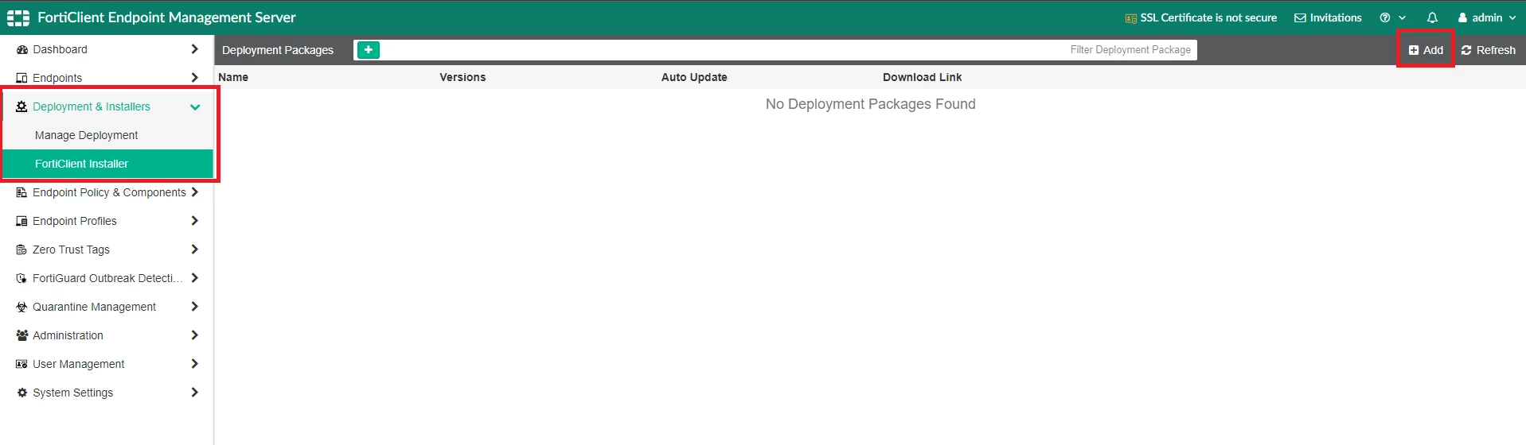Sort by Name column header
Viewport: 1526px width, 445px height.
tap(233, 77)
